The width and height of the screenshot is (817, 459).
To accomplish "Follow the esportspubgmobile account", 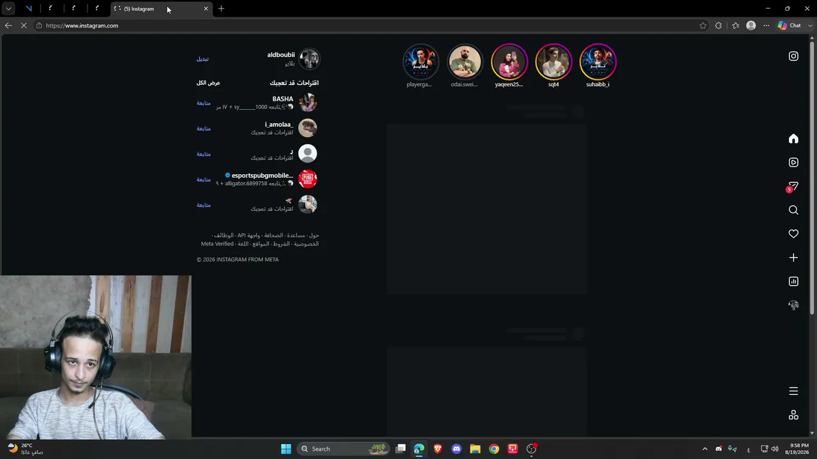I will coord(204,179).
